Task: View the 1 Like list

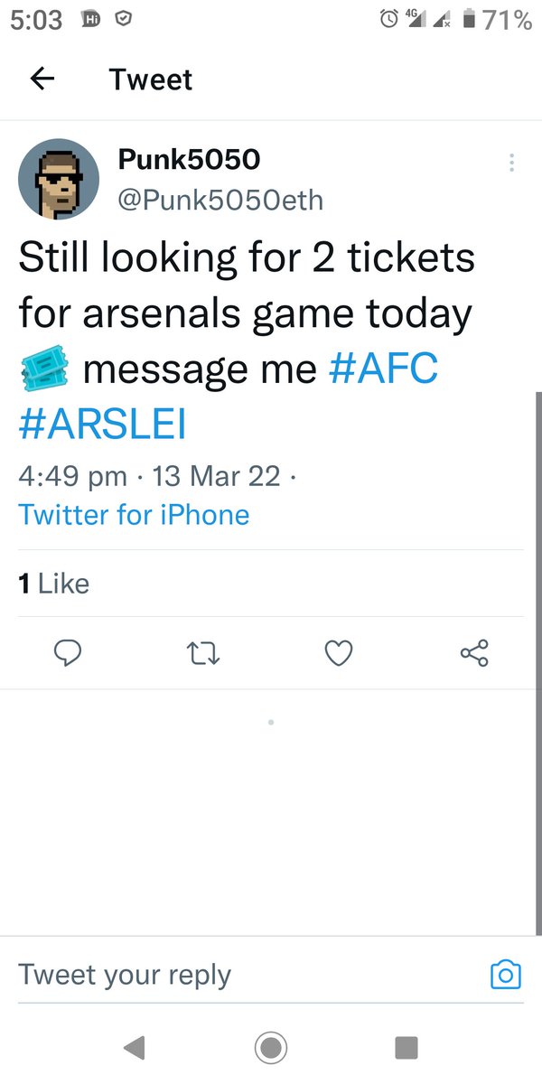Action: point(54,584)
